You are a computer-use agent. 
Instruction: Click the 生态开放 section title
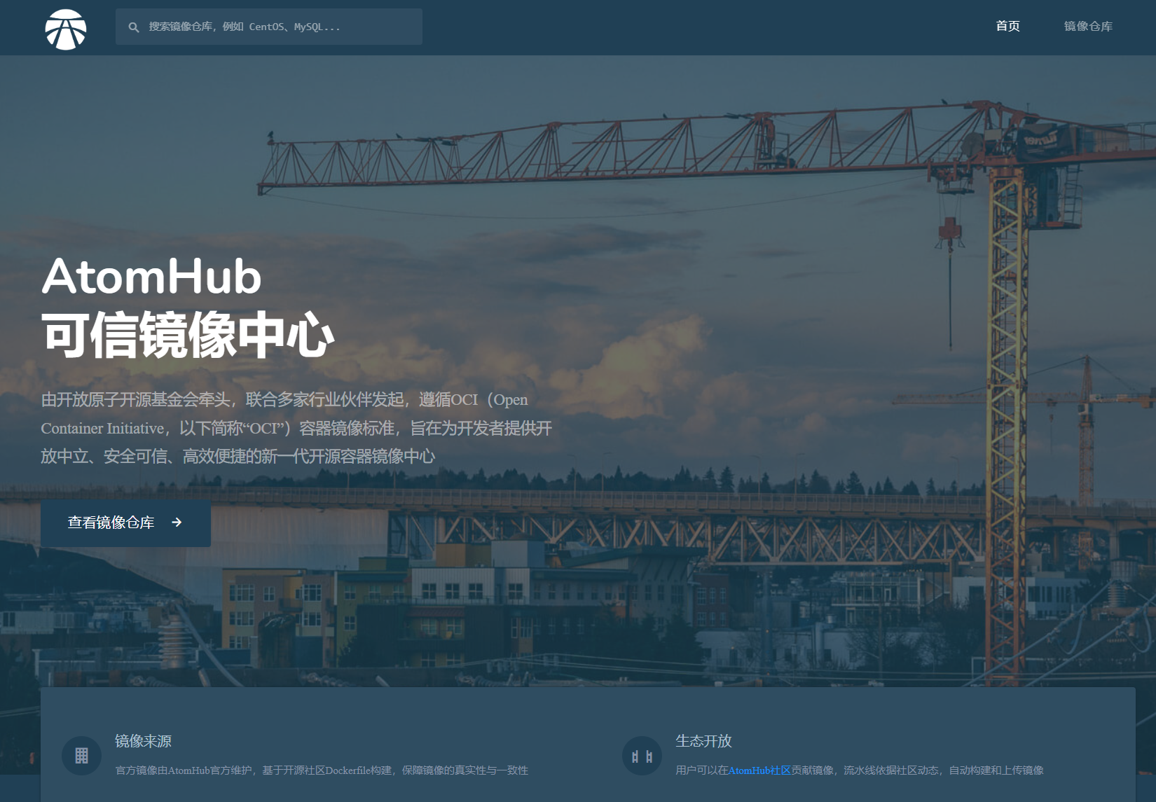pos(703,741)
